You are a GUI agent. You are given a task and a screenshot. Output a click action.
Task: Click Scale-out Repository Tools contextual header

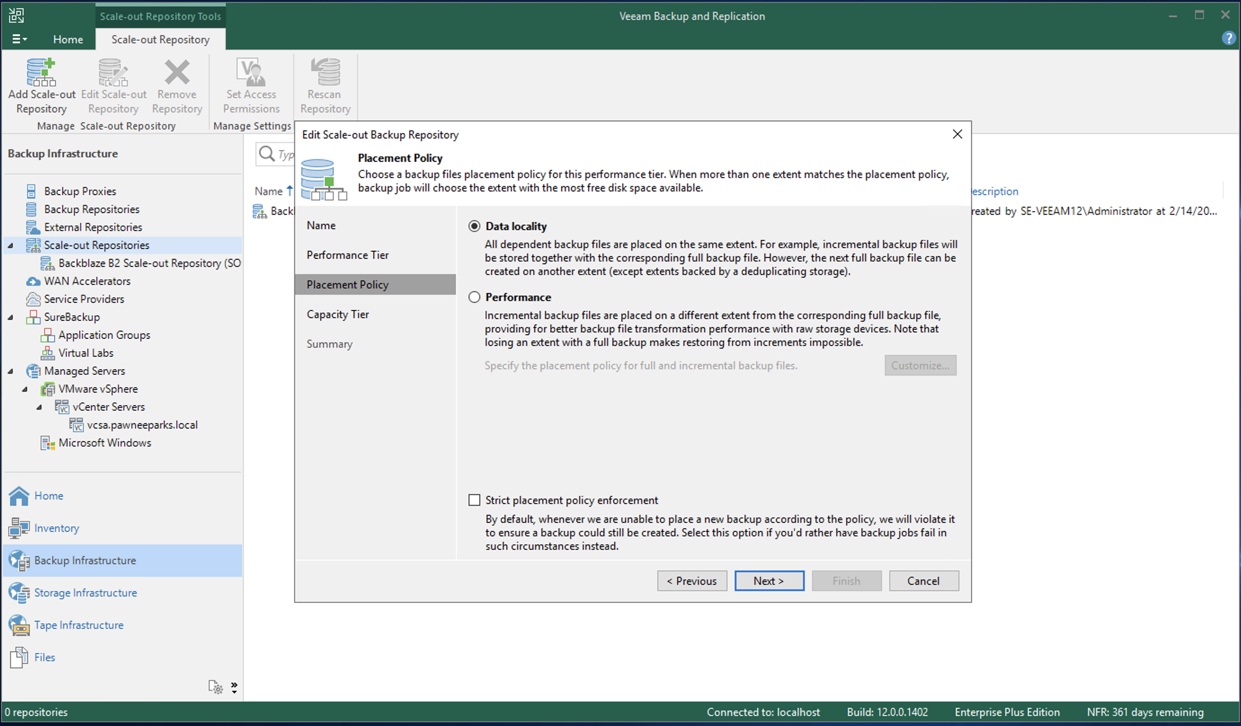click(160, 16)
